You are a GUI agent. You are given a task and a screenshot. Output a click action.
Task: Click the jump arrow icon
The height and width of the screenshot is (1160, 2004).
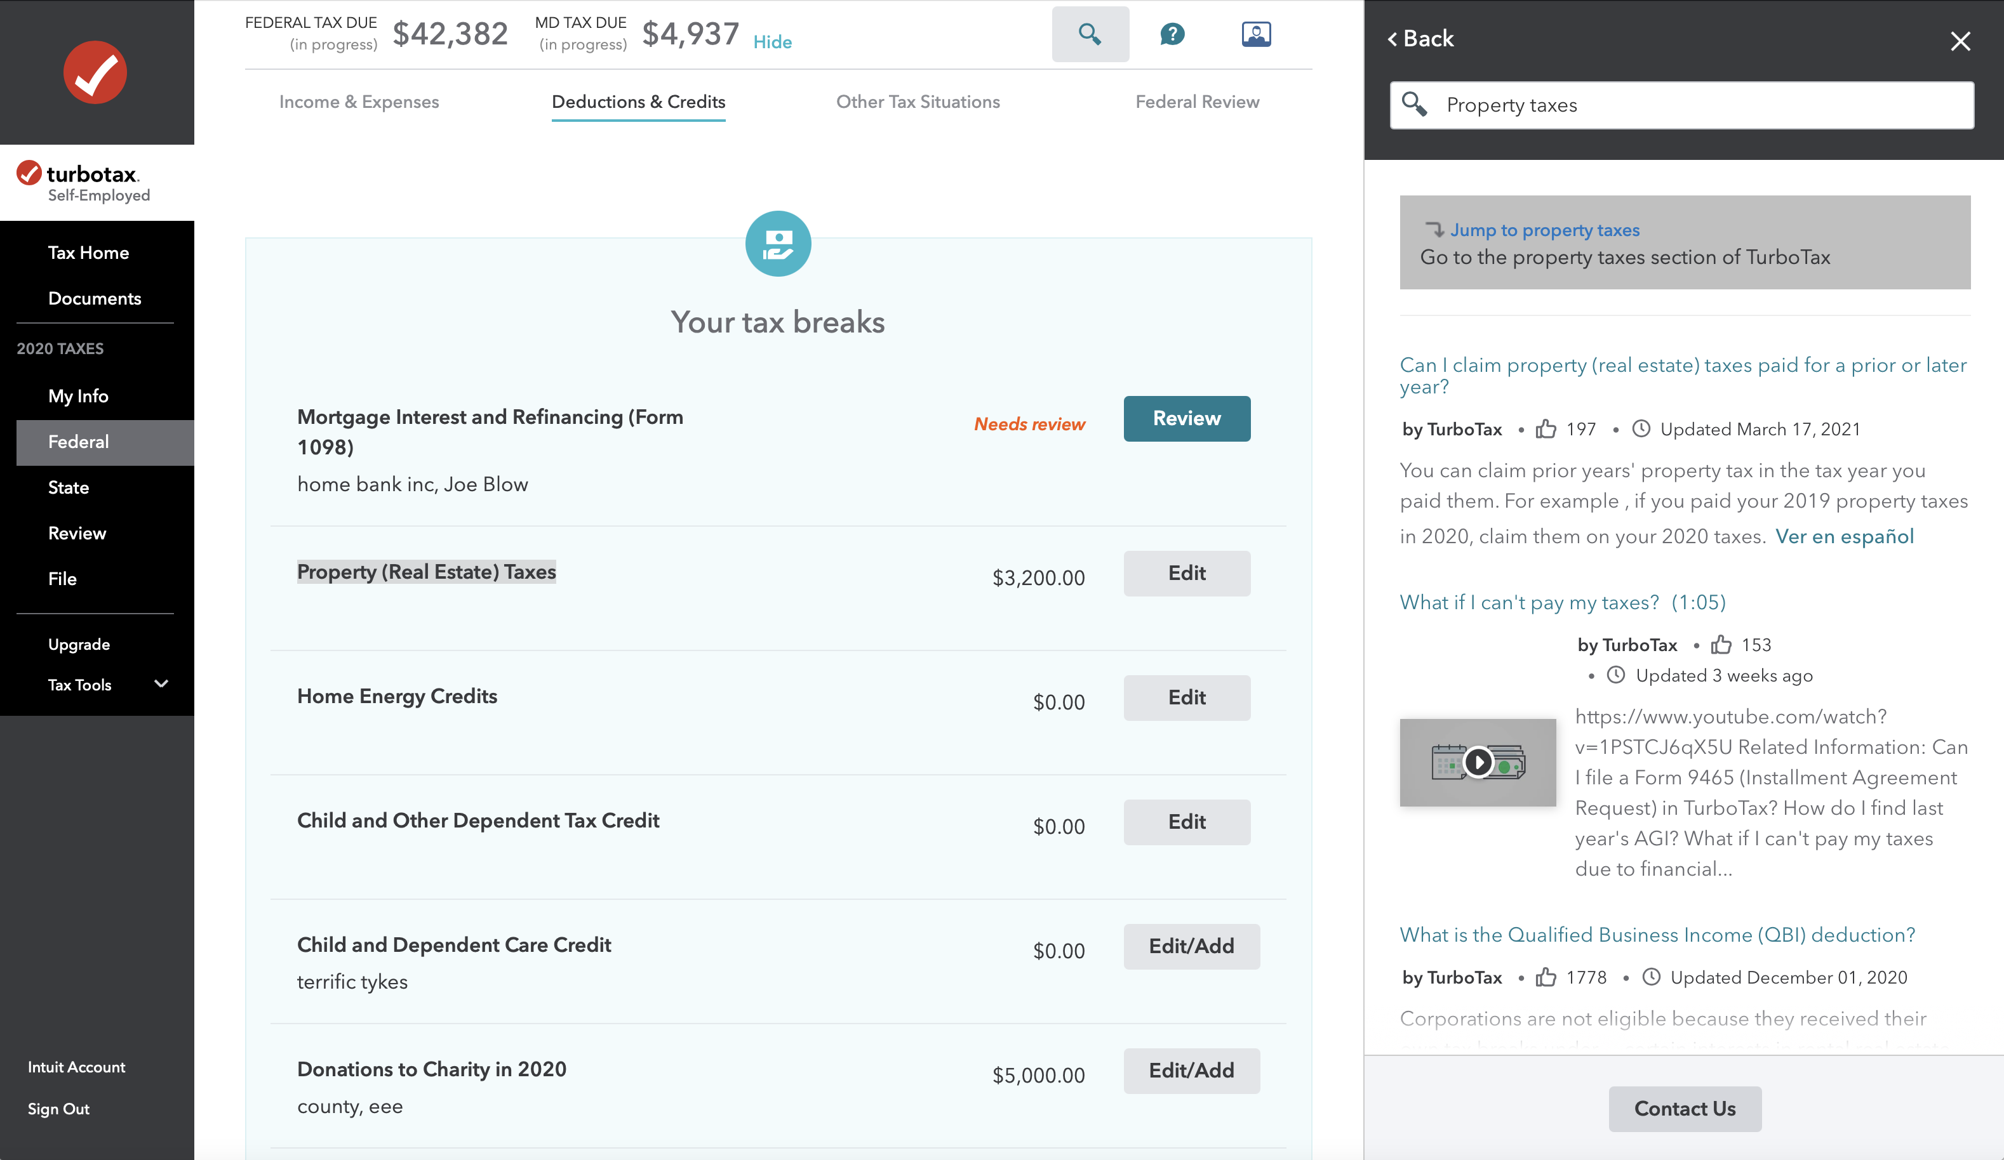click(x=1434, y=230)
